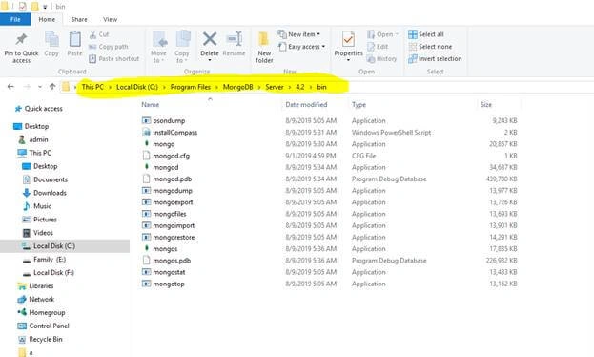Click Pin to Quick access icon
The image size is (594, 357).
tap(21, 39)
